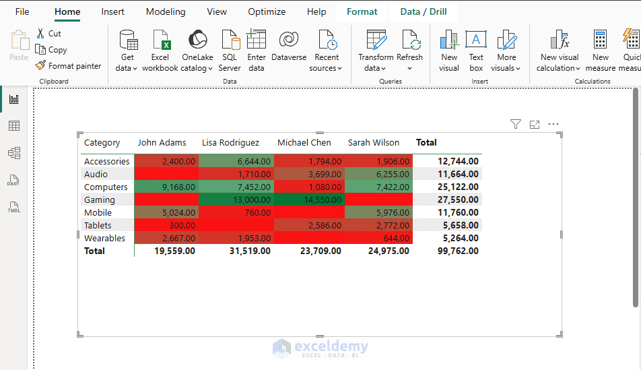Click the Paste icon
This screenshot has height=370, width=641.
(x=20, y=41)
